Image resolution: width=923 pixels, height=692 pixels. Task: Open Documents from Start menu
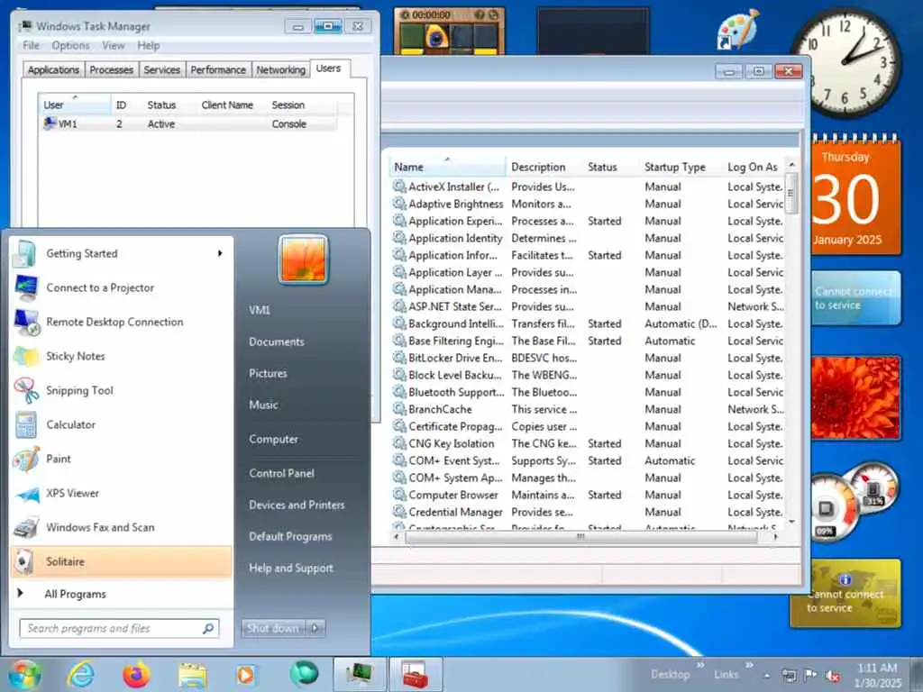click(276, 341)
